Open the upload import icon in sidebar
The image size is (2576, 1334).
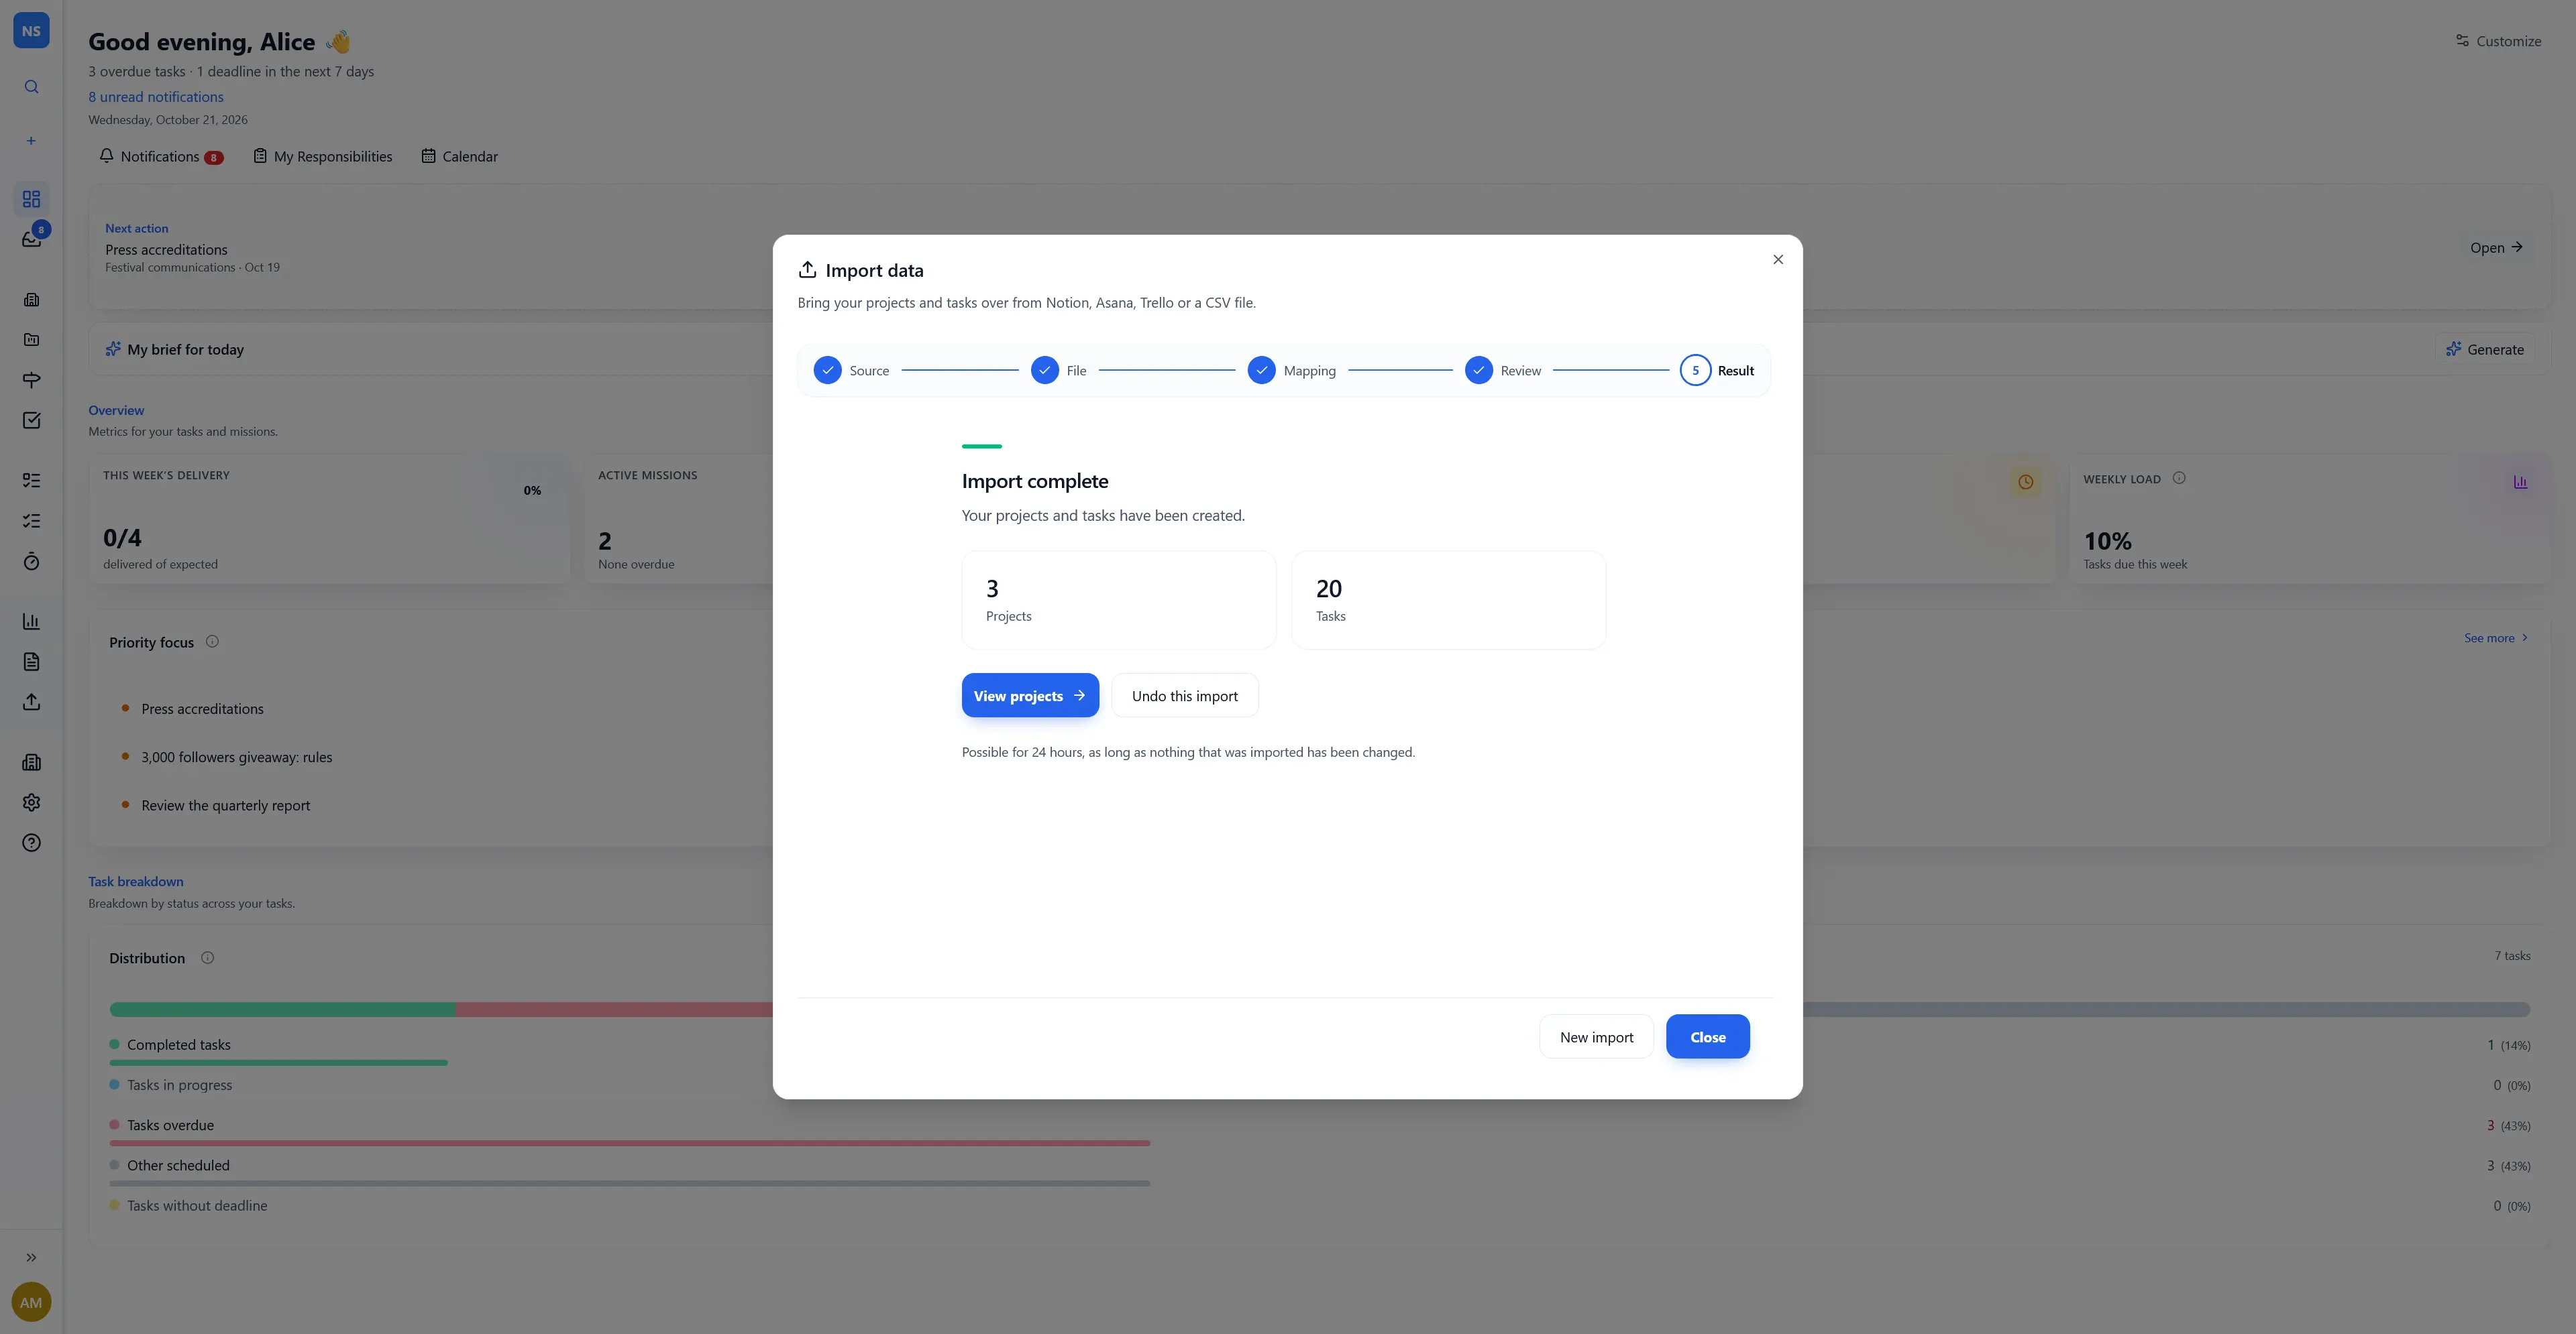point(31,703)
